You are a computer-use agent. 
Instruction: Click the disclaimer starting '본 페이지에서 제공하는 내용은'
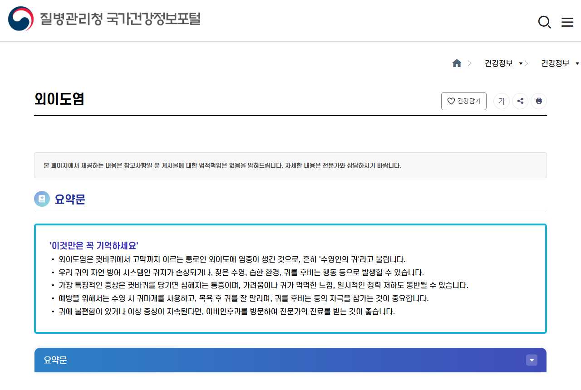[x=222, y=166]
